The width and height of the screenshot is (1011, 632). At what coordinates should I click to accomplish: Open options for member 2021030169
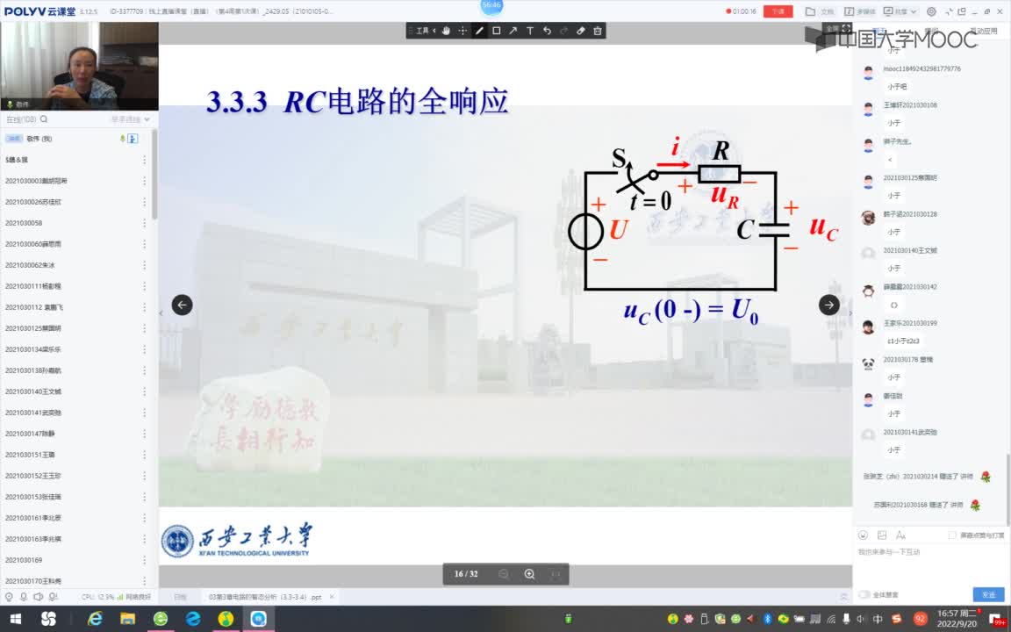click(144, 560)
